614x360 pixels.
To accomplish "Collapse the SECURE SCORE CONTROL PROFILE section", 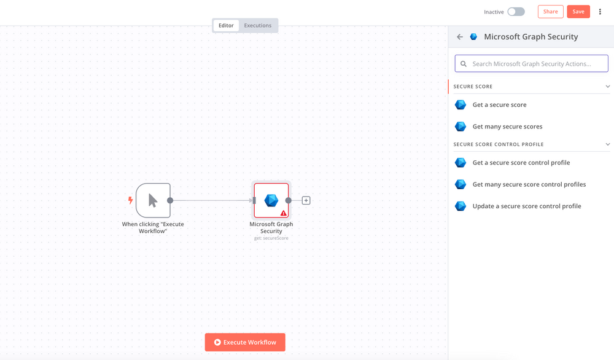I will 608,144.
